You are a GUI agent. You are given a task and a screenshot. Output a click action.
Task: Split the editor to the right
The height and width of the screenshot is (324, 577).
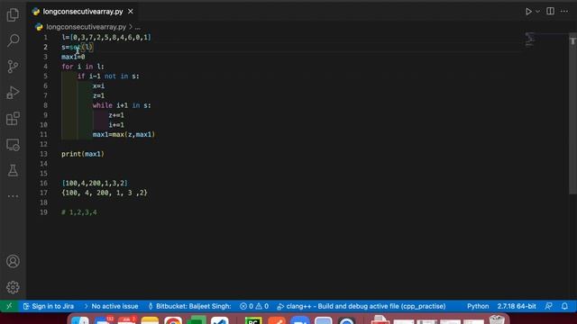(550, 11)
